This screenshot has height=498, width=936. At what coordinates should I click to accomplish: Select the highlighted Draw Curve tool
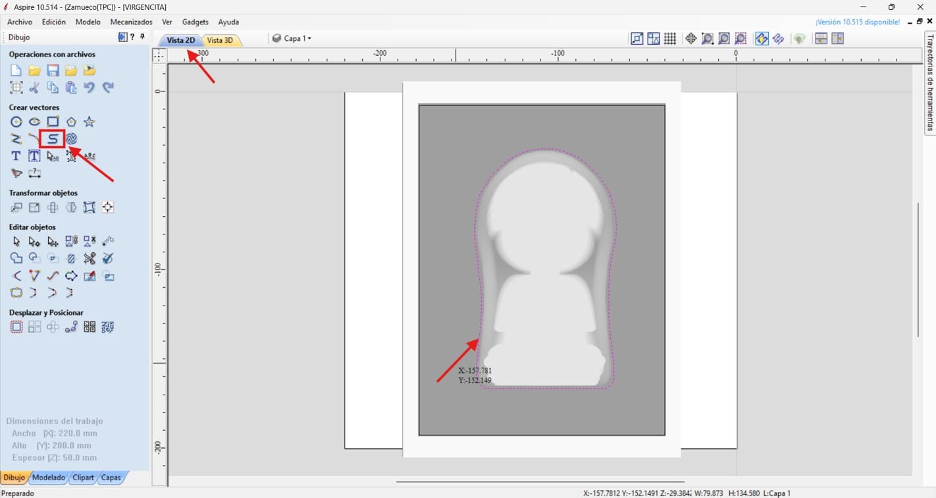point(53,139)
